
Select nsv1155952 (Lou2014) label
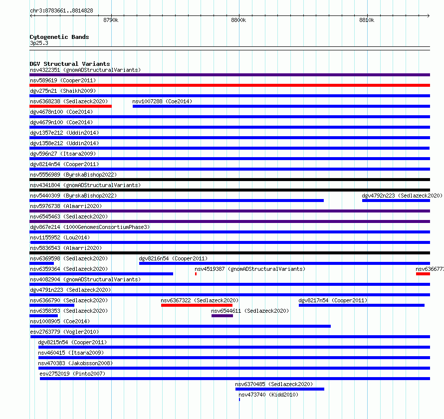click(x=60, y=237)
